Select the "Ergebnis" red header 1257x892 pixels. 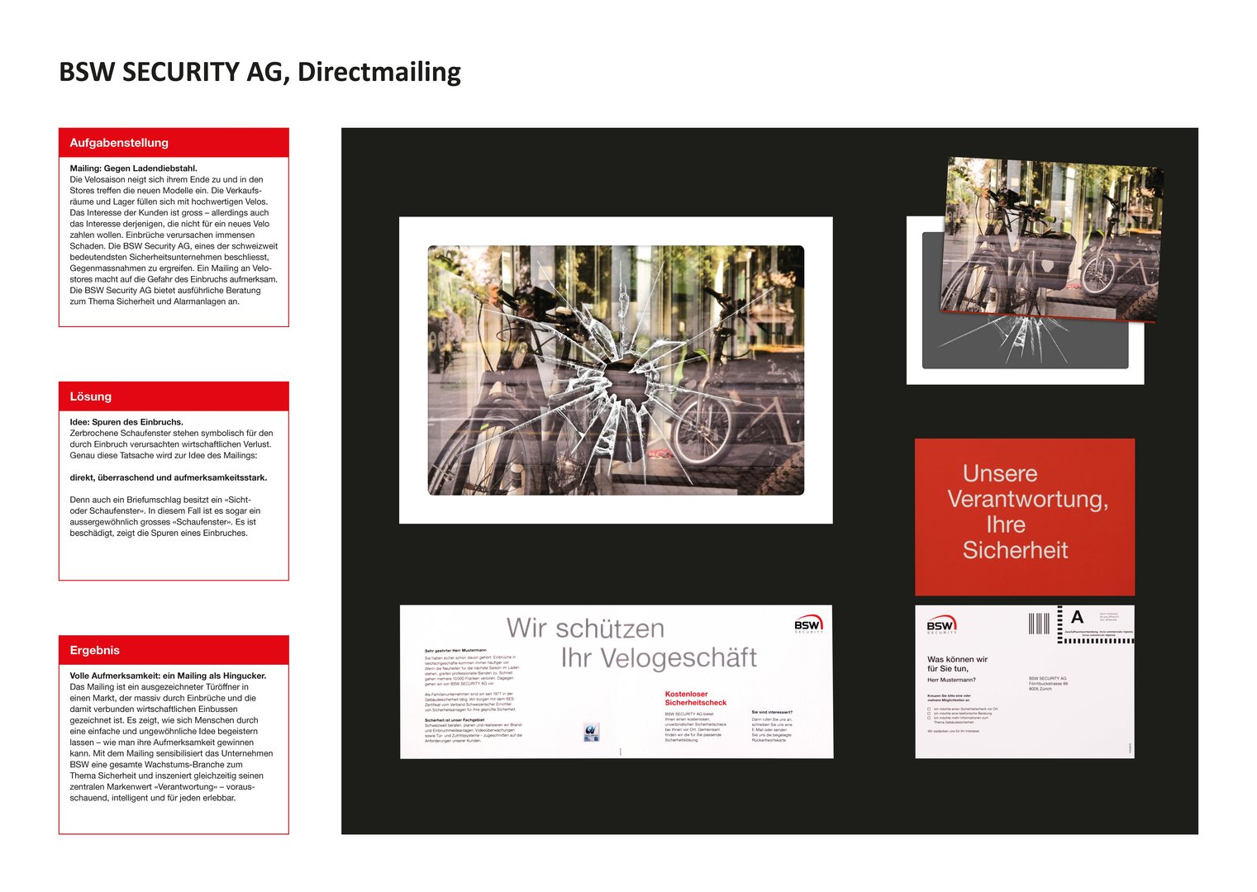(174, 650)
